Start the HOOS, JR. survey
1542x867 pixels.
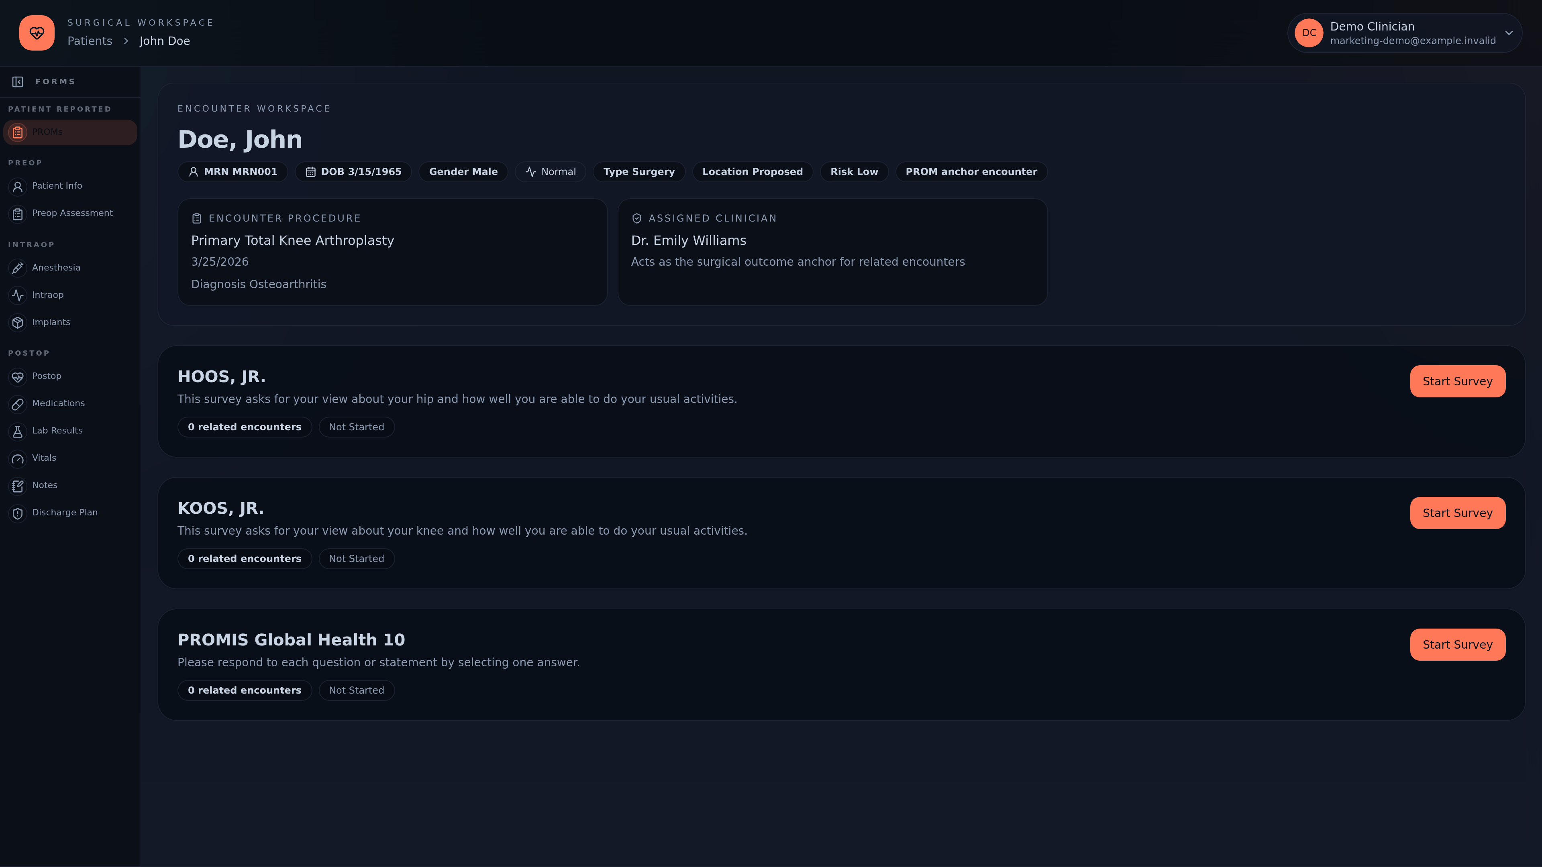click(1458, 381)
